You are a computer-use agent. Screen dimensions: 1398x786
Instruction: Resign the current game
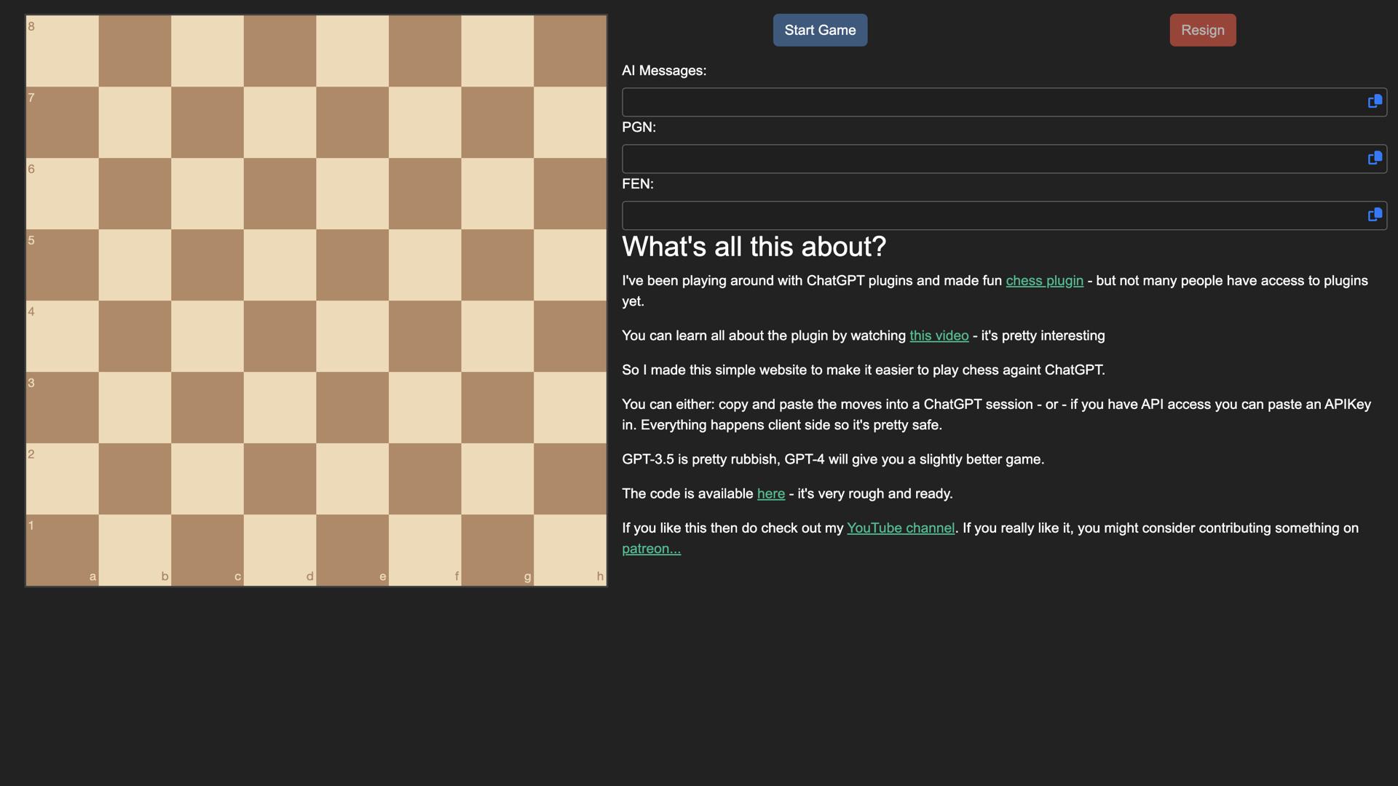[x=1202, y=30]
